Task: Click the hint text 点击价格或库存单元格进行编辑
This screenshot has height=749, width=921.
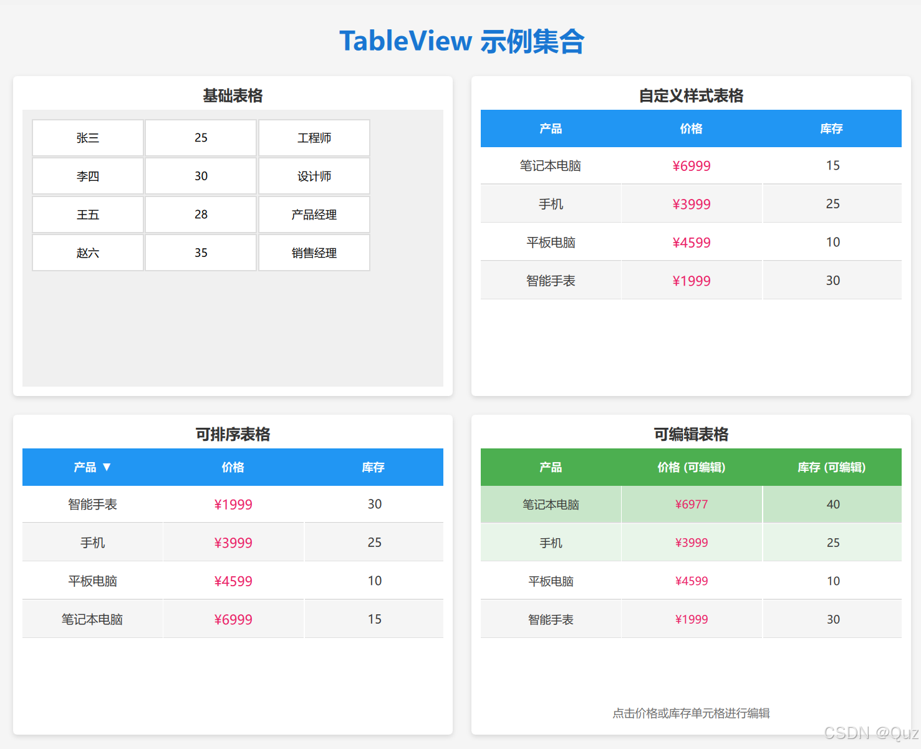Action: pyautogui.click(x=691, y=713)
